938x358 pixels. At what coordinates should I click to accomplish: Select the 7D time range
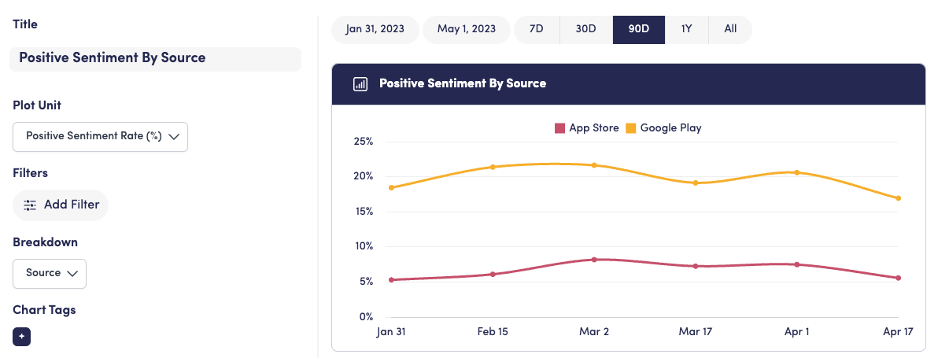point(536,29)
